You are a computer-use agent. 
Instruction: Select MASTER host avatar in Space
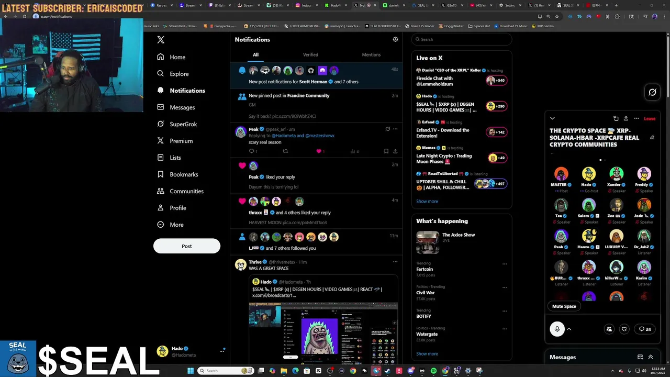pyautogui.click(x=561, y=174)
